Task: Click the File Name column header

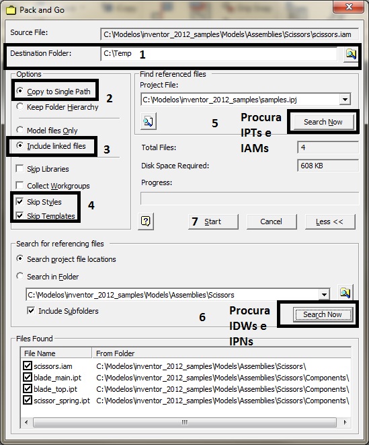Action: pyautogui.click(x=56, y=353)
